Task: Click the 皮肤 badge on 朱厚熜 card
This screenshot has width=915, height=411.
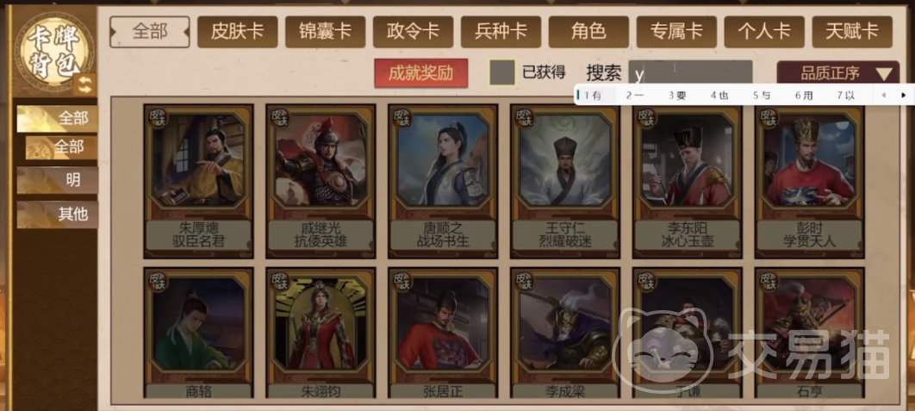Action: tap(159, 117)
